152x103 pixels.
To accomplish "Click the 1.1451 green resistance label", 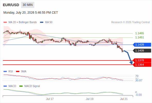I will [139, 37].
